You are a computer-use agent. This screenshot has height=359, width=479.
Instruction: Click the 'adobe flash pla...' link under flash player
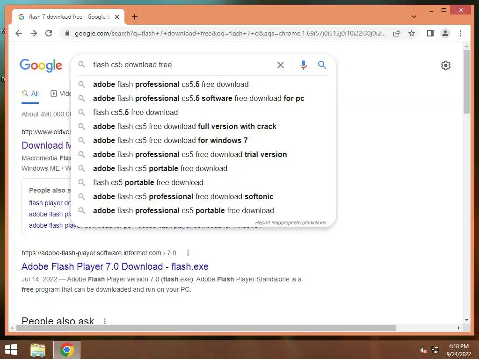[50, 214]
